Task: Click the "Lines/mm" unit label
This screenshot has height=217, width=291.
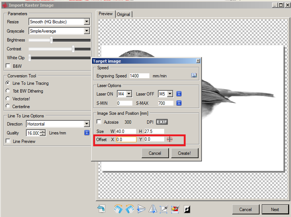Action: pos(58,133)
